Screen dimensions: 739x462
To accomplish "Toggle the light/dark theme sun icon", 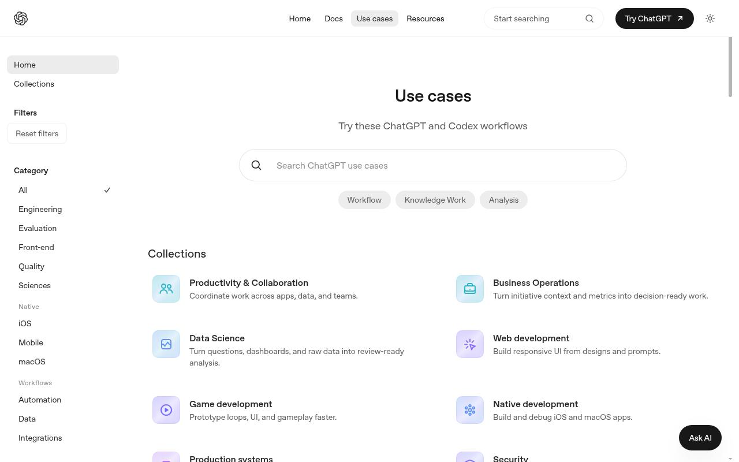I will click(710, 18).
